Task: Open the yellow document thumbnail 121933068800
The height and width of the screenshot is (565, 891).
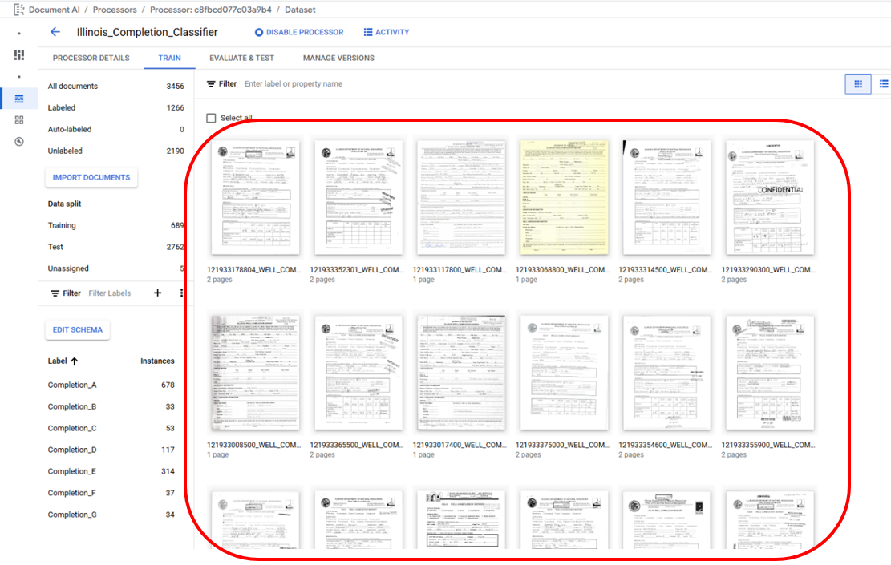Action: (x=561, y=198)
